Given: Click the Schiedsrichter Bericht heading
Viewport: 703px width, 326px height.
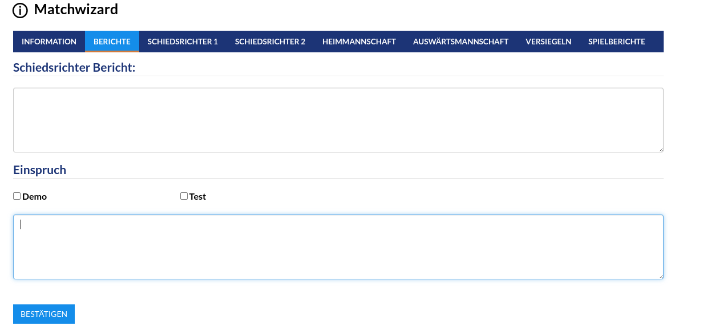Looking at the screenshot, I should click(74, 68).
